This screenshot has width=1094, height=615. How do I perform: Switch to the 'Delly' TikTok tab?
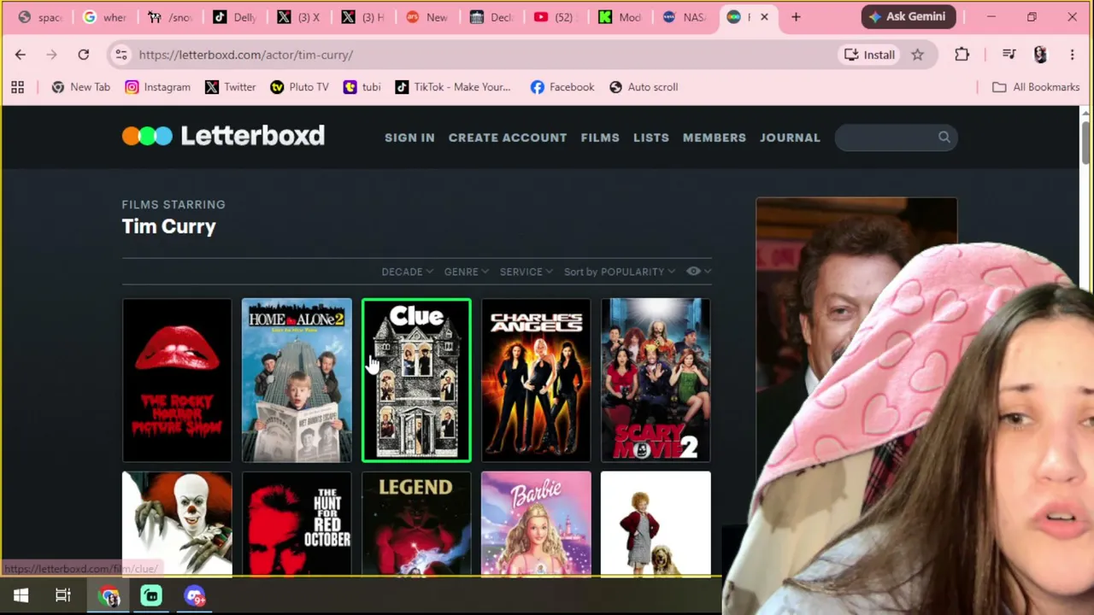pyautogui.click(x=234, y=17)
